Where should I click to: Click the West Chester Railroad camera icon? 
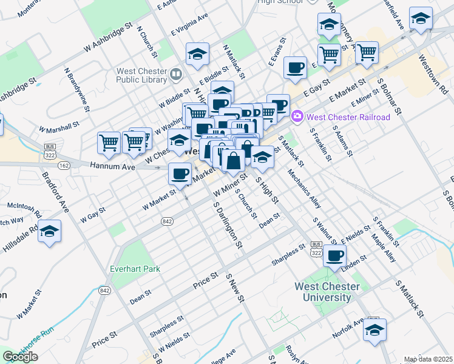pyautogui.click(x=297, y=117)
